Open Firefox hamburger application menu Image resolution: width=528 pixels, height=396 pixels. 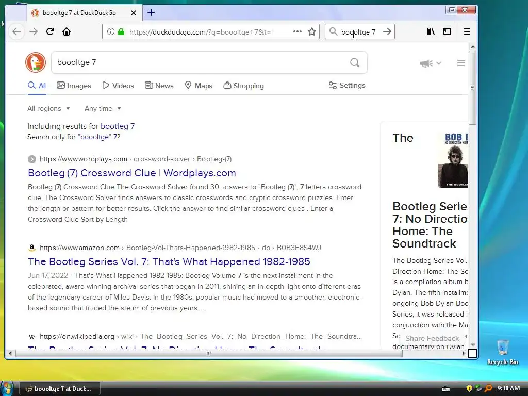coord(467,31)
